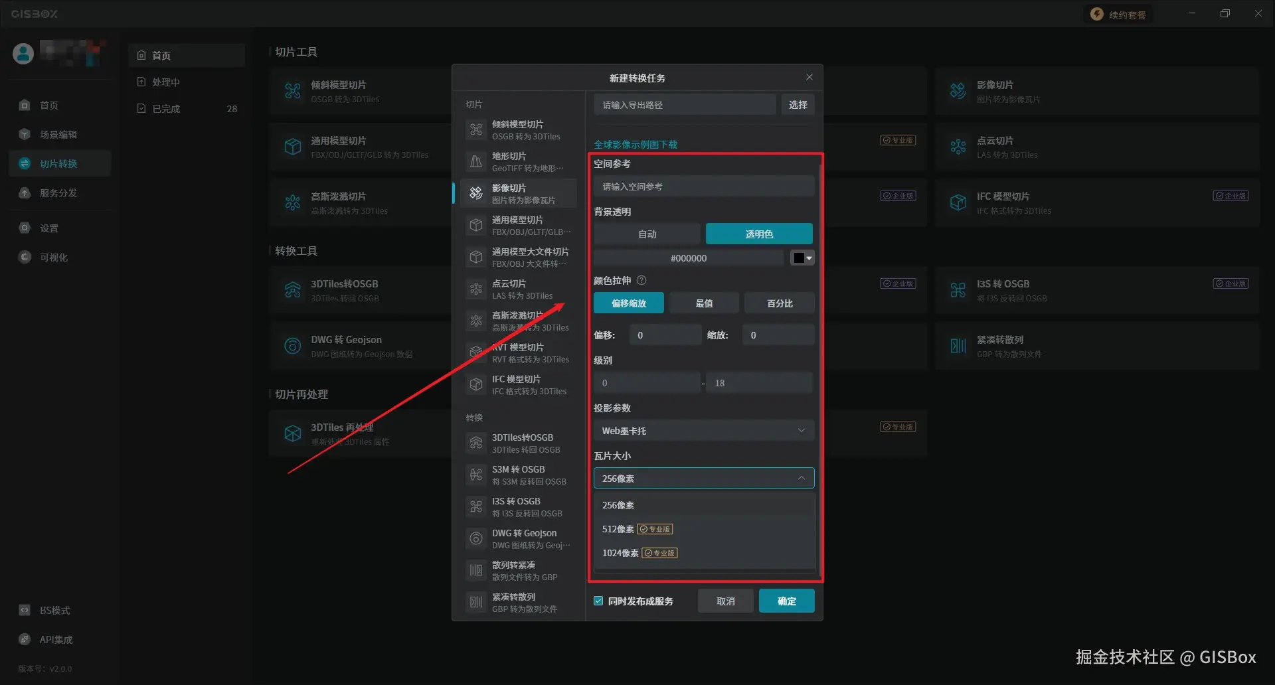Click IFC 模型切片 icon in dialog list
This screenshot has width=1275, height=685.
(476, 385)
